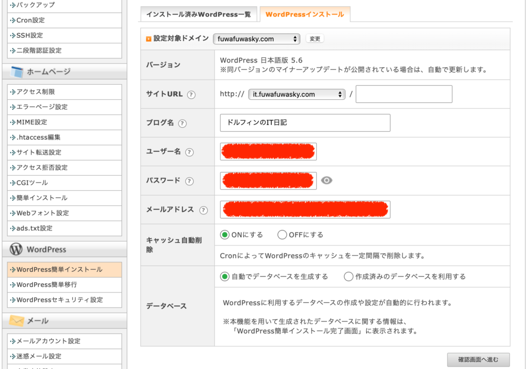The image size is (529, 369).
Task: Click help icon next to パスワード
Action: pyautogui.click(x=190, y=181)
